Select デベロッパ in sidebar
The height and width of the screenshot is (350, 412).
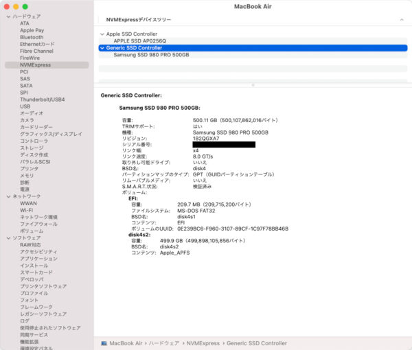[x=32, y=279]
